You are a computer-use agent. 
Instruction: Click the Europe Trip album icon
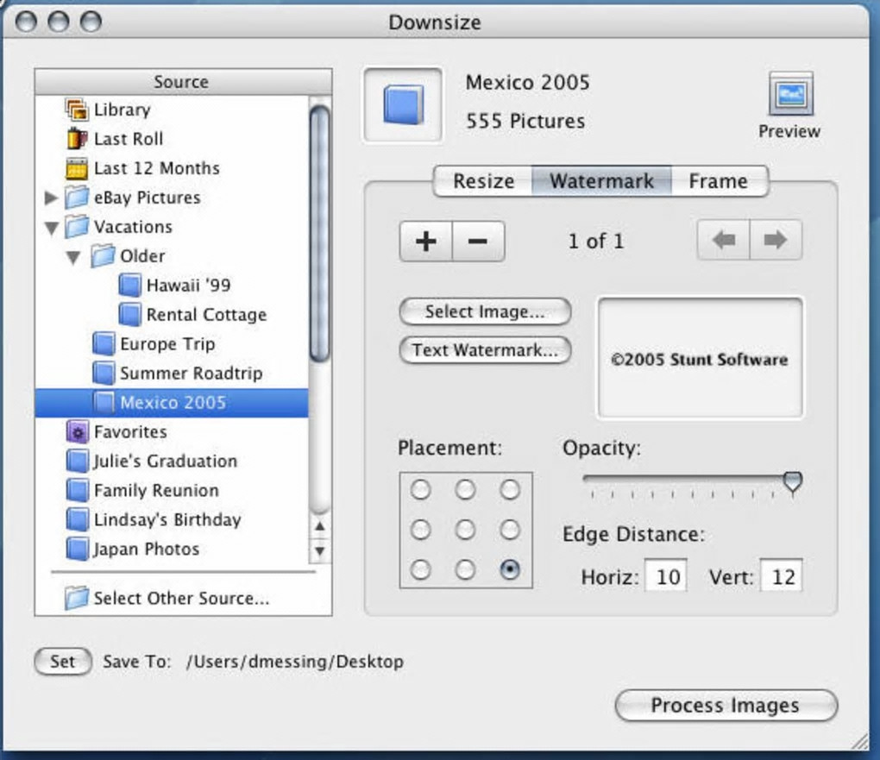[x=104, y=343]
